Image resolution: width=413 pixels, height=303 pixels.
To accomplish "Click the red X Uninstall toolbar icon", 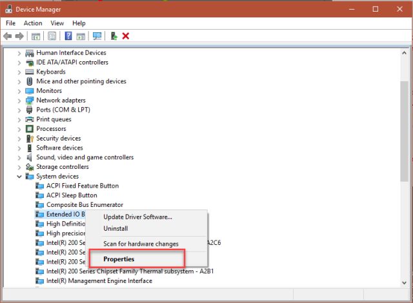I will pos(126,36).
